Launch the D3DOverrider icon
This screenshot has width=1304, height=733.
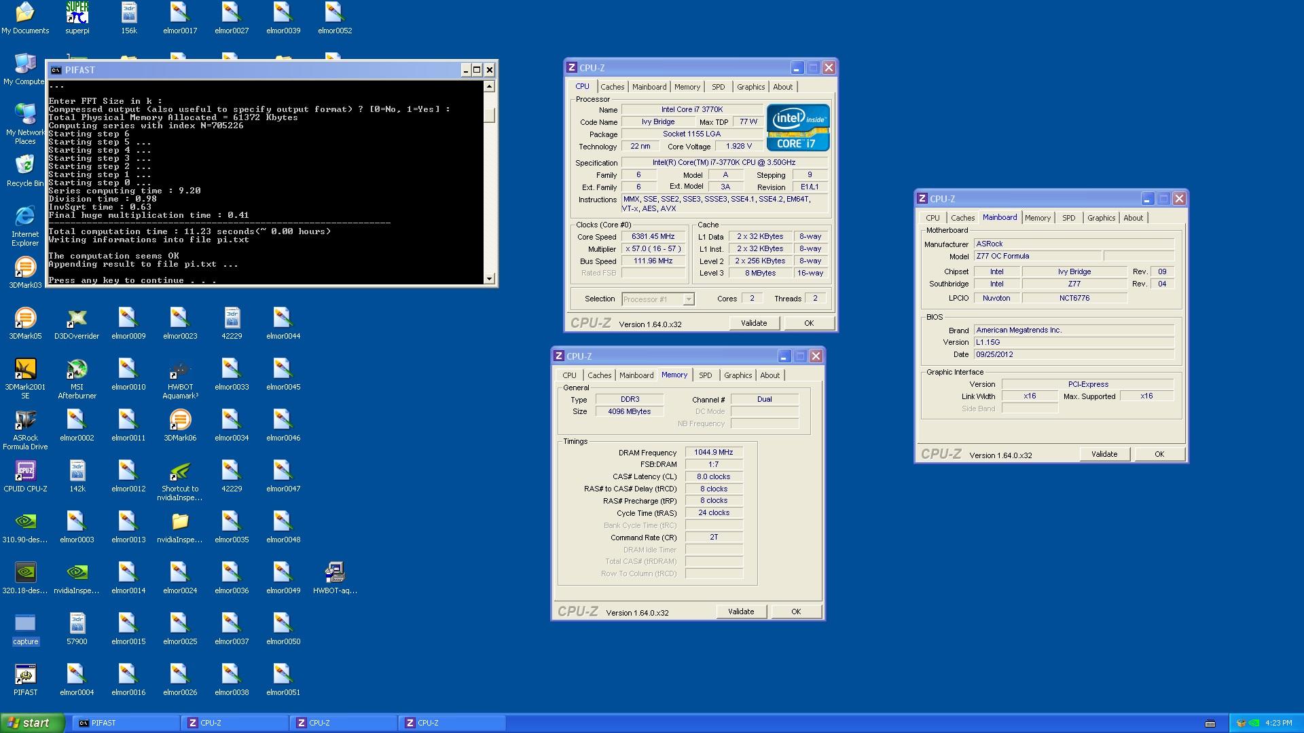77,324
